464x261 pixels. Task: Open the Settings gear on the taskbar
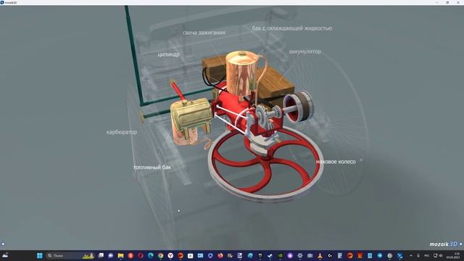click(299, 256)
